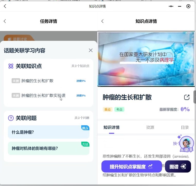Screen dimensions: 196x186
Task: Click back arrow in top window bar
Action: tap(5, 6)
